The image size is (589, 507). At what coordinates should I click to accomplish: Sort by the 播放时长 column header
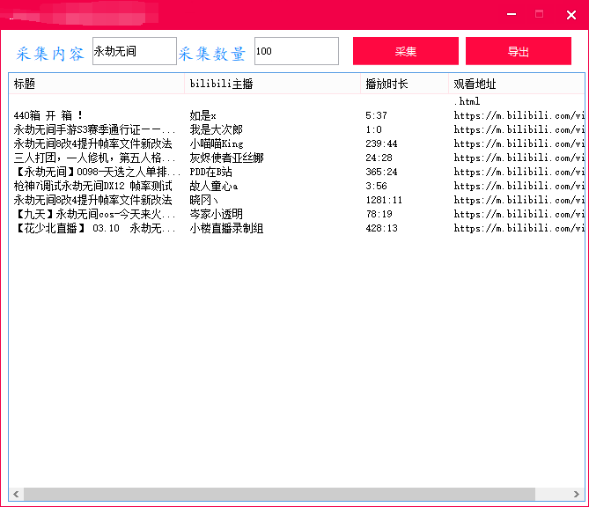click(x=404, y=84)
